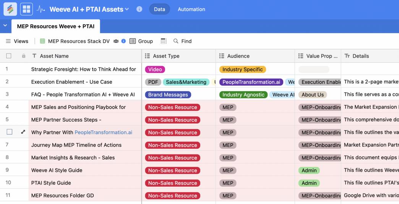Check the row 6 selection checkbox

pyautogui.click(x=10, y=132)
